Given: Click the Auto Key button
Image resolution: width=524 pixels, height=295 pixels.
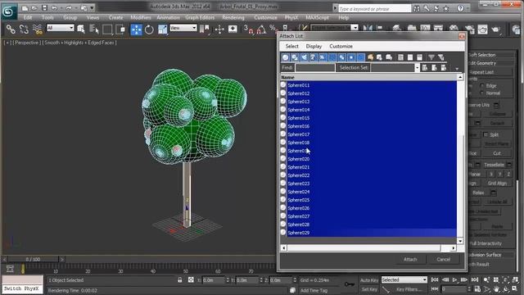Looking at the screenshot, I should [369, 280].
